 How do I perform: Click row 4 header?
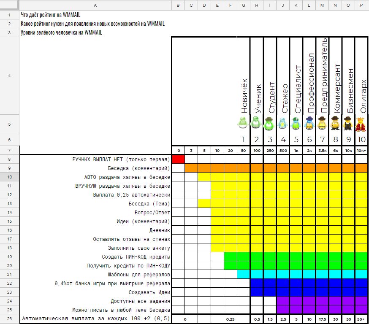pyautogui.click(x=9, y=76)
